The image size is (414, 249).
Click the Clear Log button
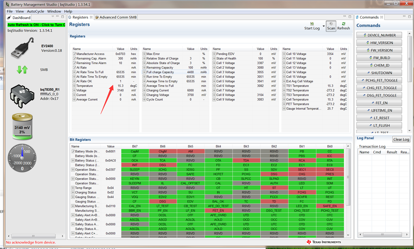(401, 139)
